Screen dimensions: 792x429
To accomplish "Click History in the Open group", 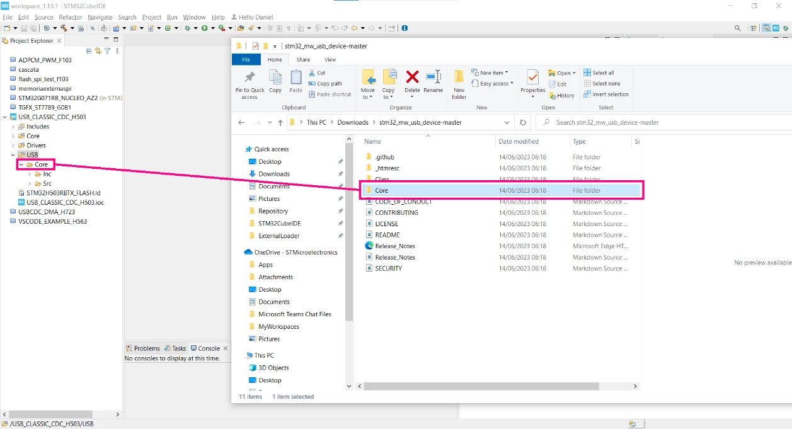I will tap(561, 96).
